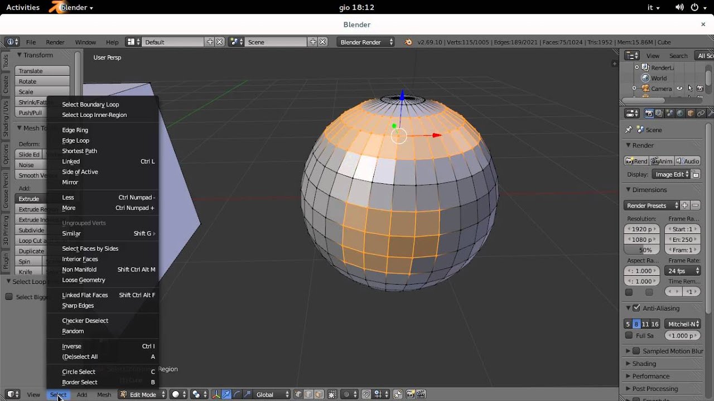The height and width of the screenshot is (401, 714).
Task: Click the OpenGL render image camera icon
Action: 411,394
